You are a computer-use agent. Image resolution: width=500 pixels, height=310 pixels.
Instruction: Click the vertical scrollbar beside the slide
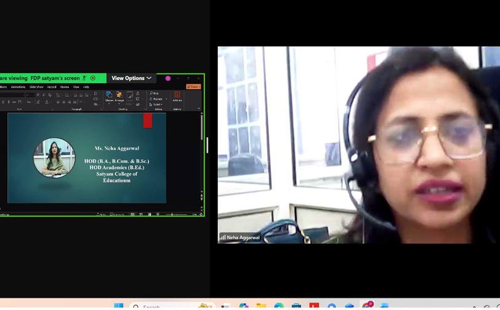coord(201,129)
